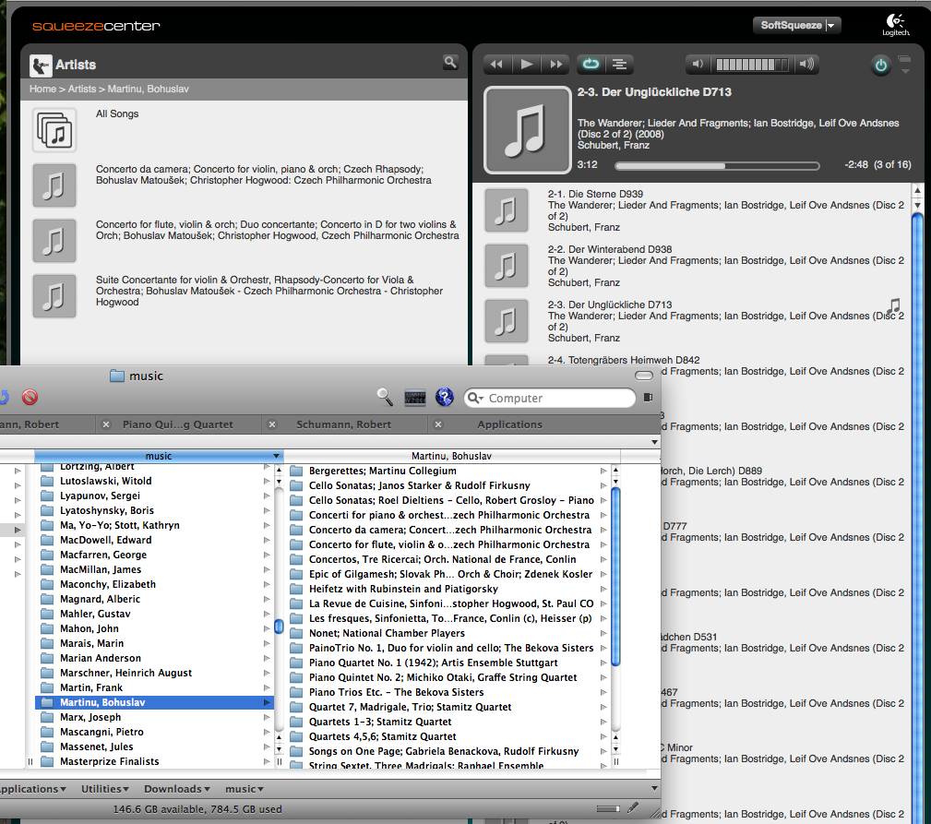Skip to next track with fast-forward button

pyautogui.click(x=555, y=64)
